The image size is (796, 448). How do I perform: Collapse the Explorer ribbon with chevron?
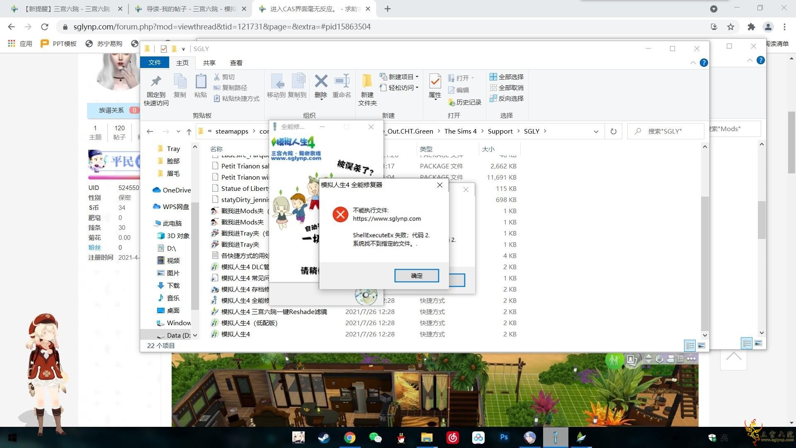(693, 63)
